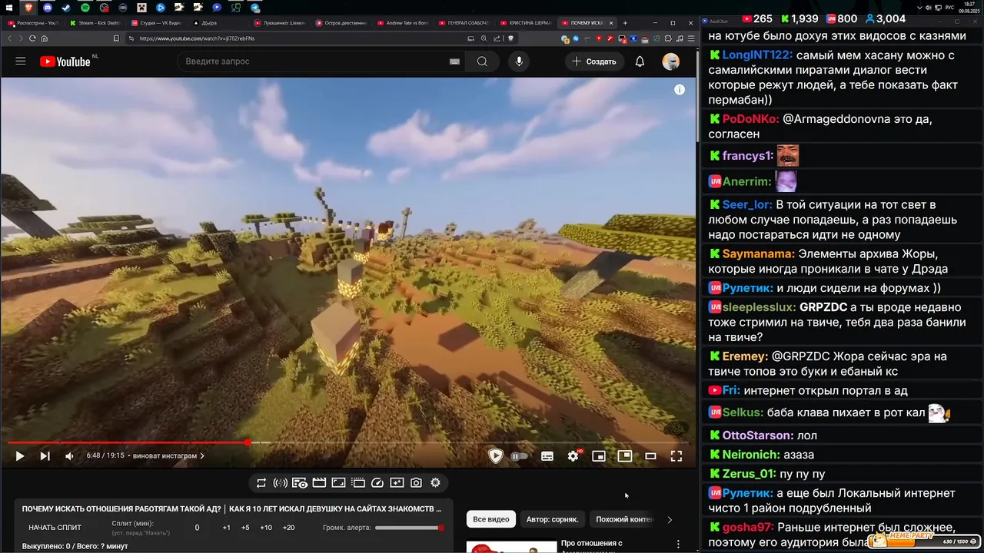The image size is (984, 553).
Task: Enter fullscreen video mode
Action: [x=676, y=456]
